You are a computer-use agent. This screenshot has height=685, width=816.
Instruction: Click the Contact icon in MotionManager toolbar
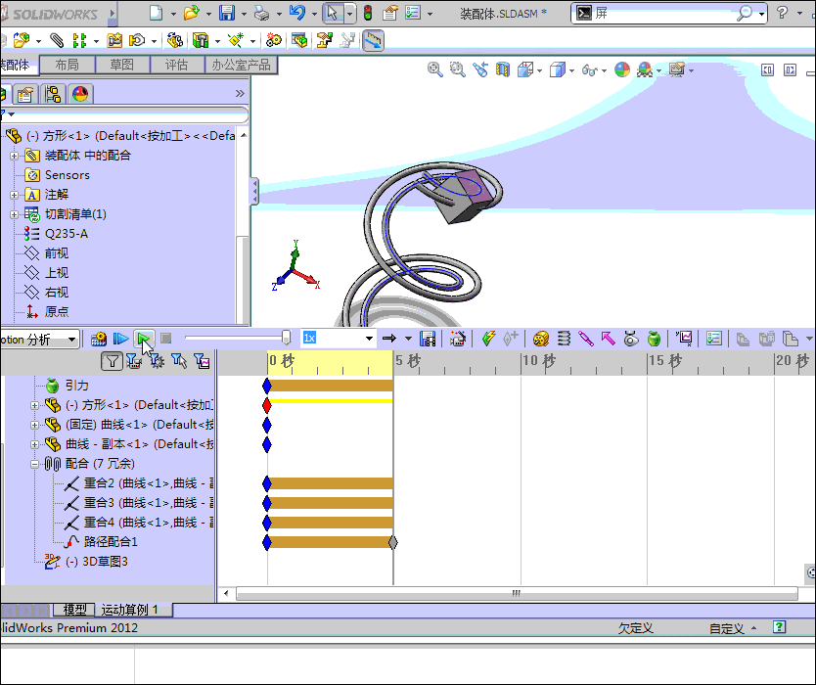631,339
